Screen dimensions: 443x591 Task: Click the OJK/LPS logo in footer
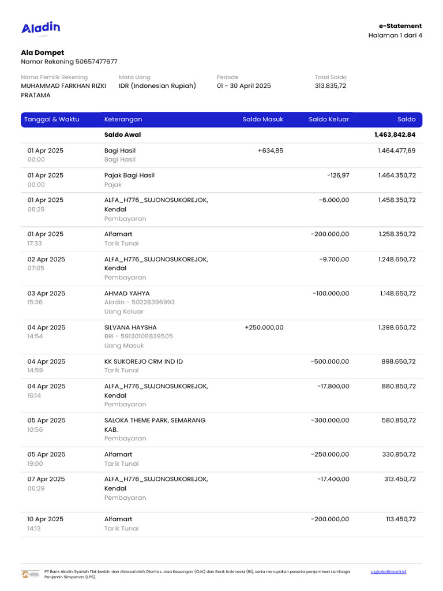[30, 574]
